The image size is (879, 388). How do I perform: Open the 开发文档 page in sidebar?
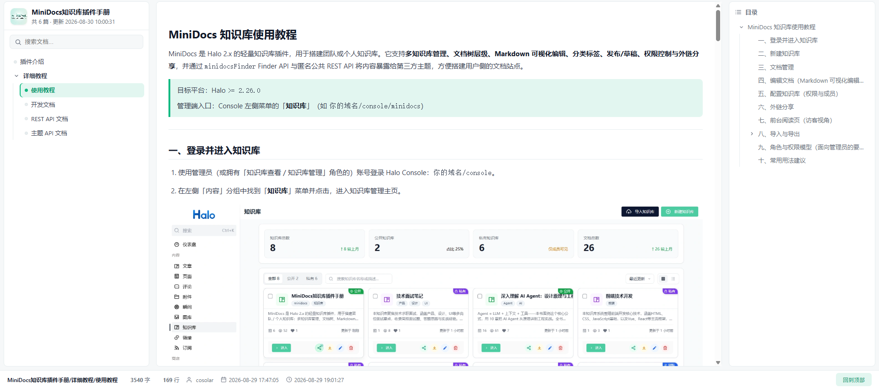point(43,105)
